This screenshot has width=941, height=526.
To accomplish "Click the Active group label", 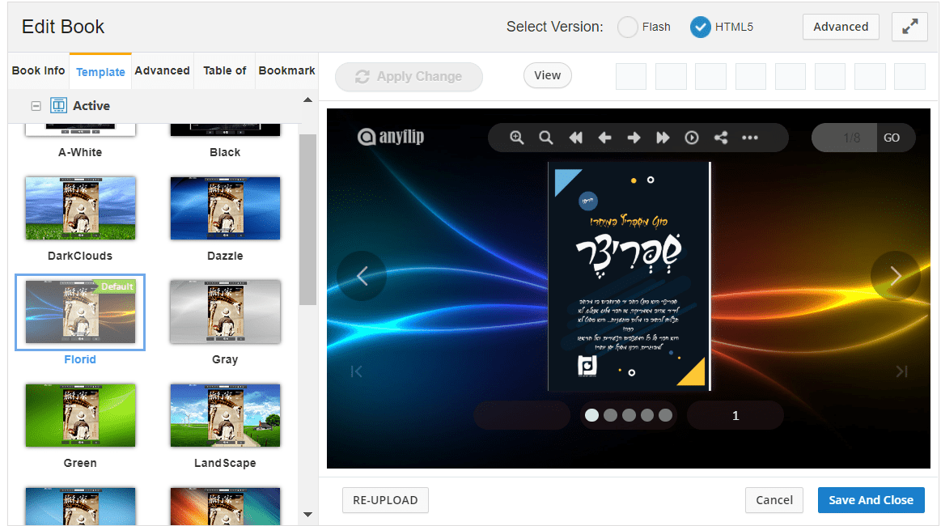I will 91,106.
